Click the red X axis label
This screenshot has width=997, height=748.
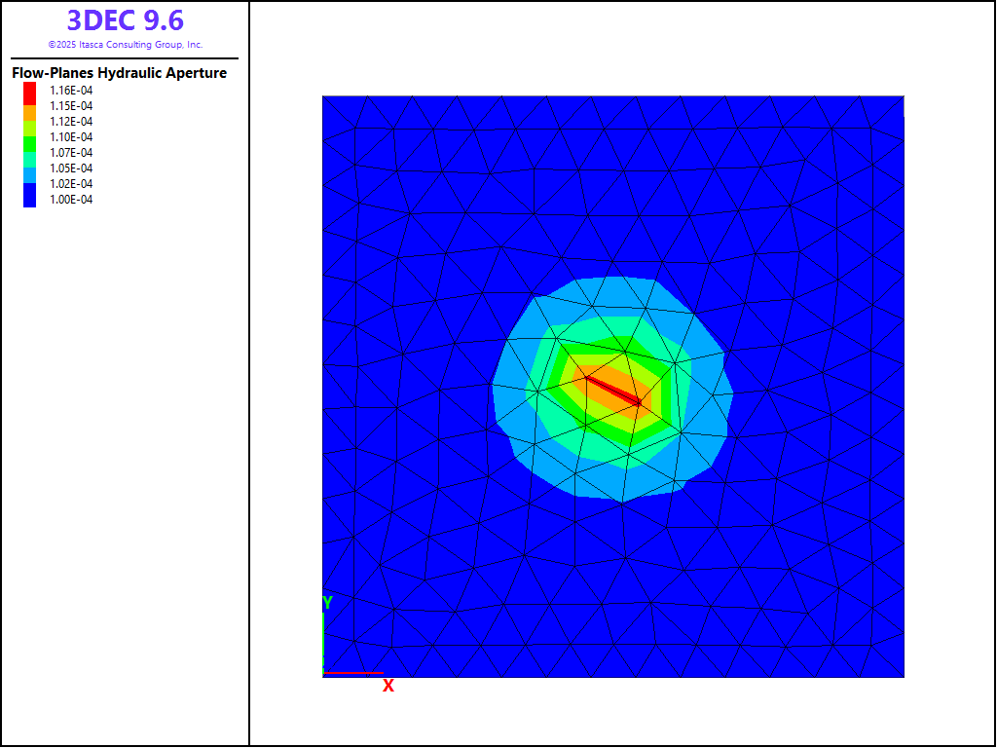click(388, 686)
